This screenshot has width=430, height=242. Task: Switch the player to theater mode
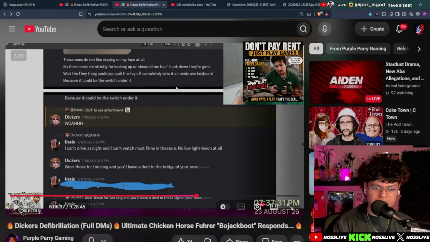(274, 207)
